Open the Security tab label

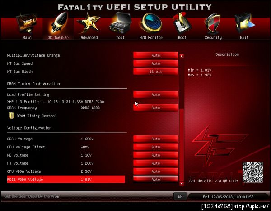[x=213, y=37]
